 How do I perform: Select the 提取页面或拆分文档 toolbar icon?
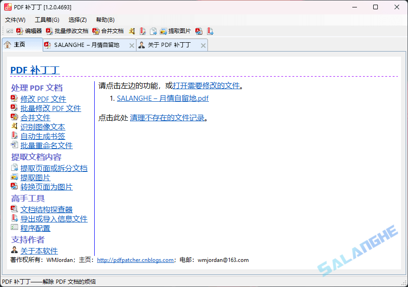click(153, 31)
